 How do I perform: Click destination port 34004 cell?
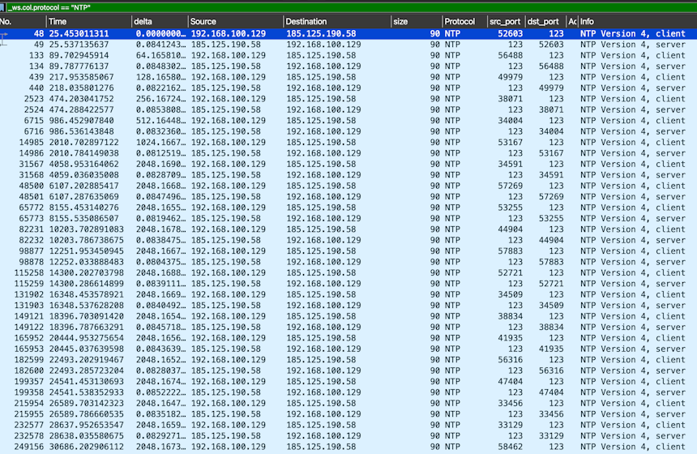(551, 131)
